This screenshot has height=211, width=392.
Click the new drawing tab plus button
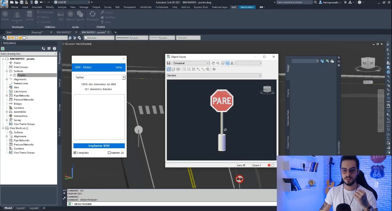(x=115, y=32)
